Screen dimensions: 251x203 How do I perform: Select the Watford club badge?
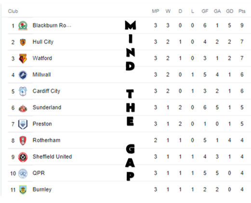point(23,58)
